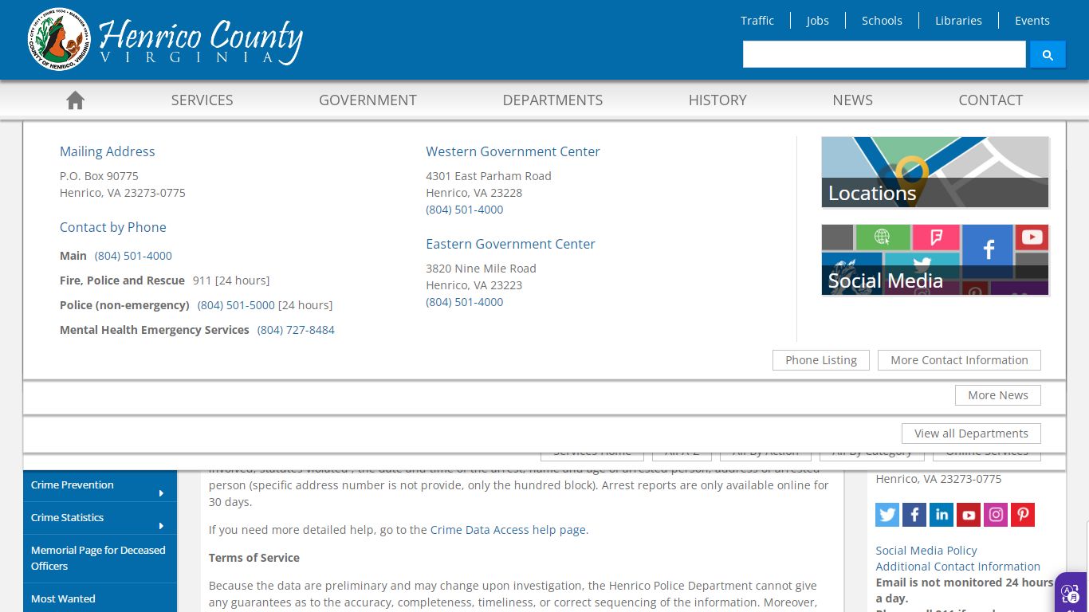This screenshot has height=612, width=1089.
Task: Click the More Contact Information button
Action: click(x=959, y=360)
